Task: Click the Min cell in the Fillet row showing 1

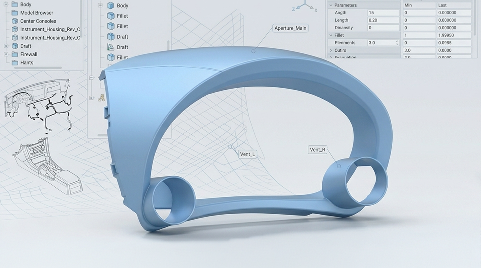Action: pyautogui.click(x=419, y=35)
